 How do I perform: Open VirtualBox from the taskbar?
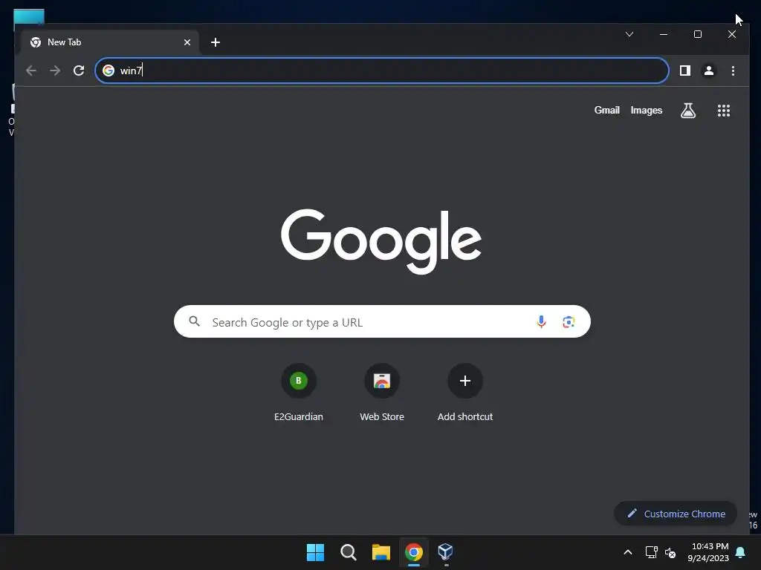[446, 551]
